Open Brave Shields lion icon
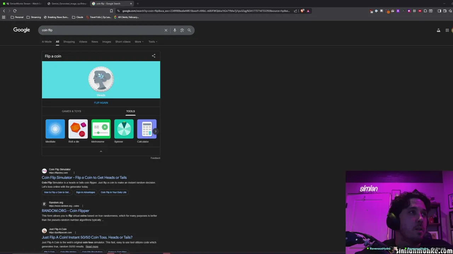Image resolution: width=453 pixels, height=254 pixels. (x=302, y=11)
